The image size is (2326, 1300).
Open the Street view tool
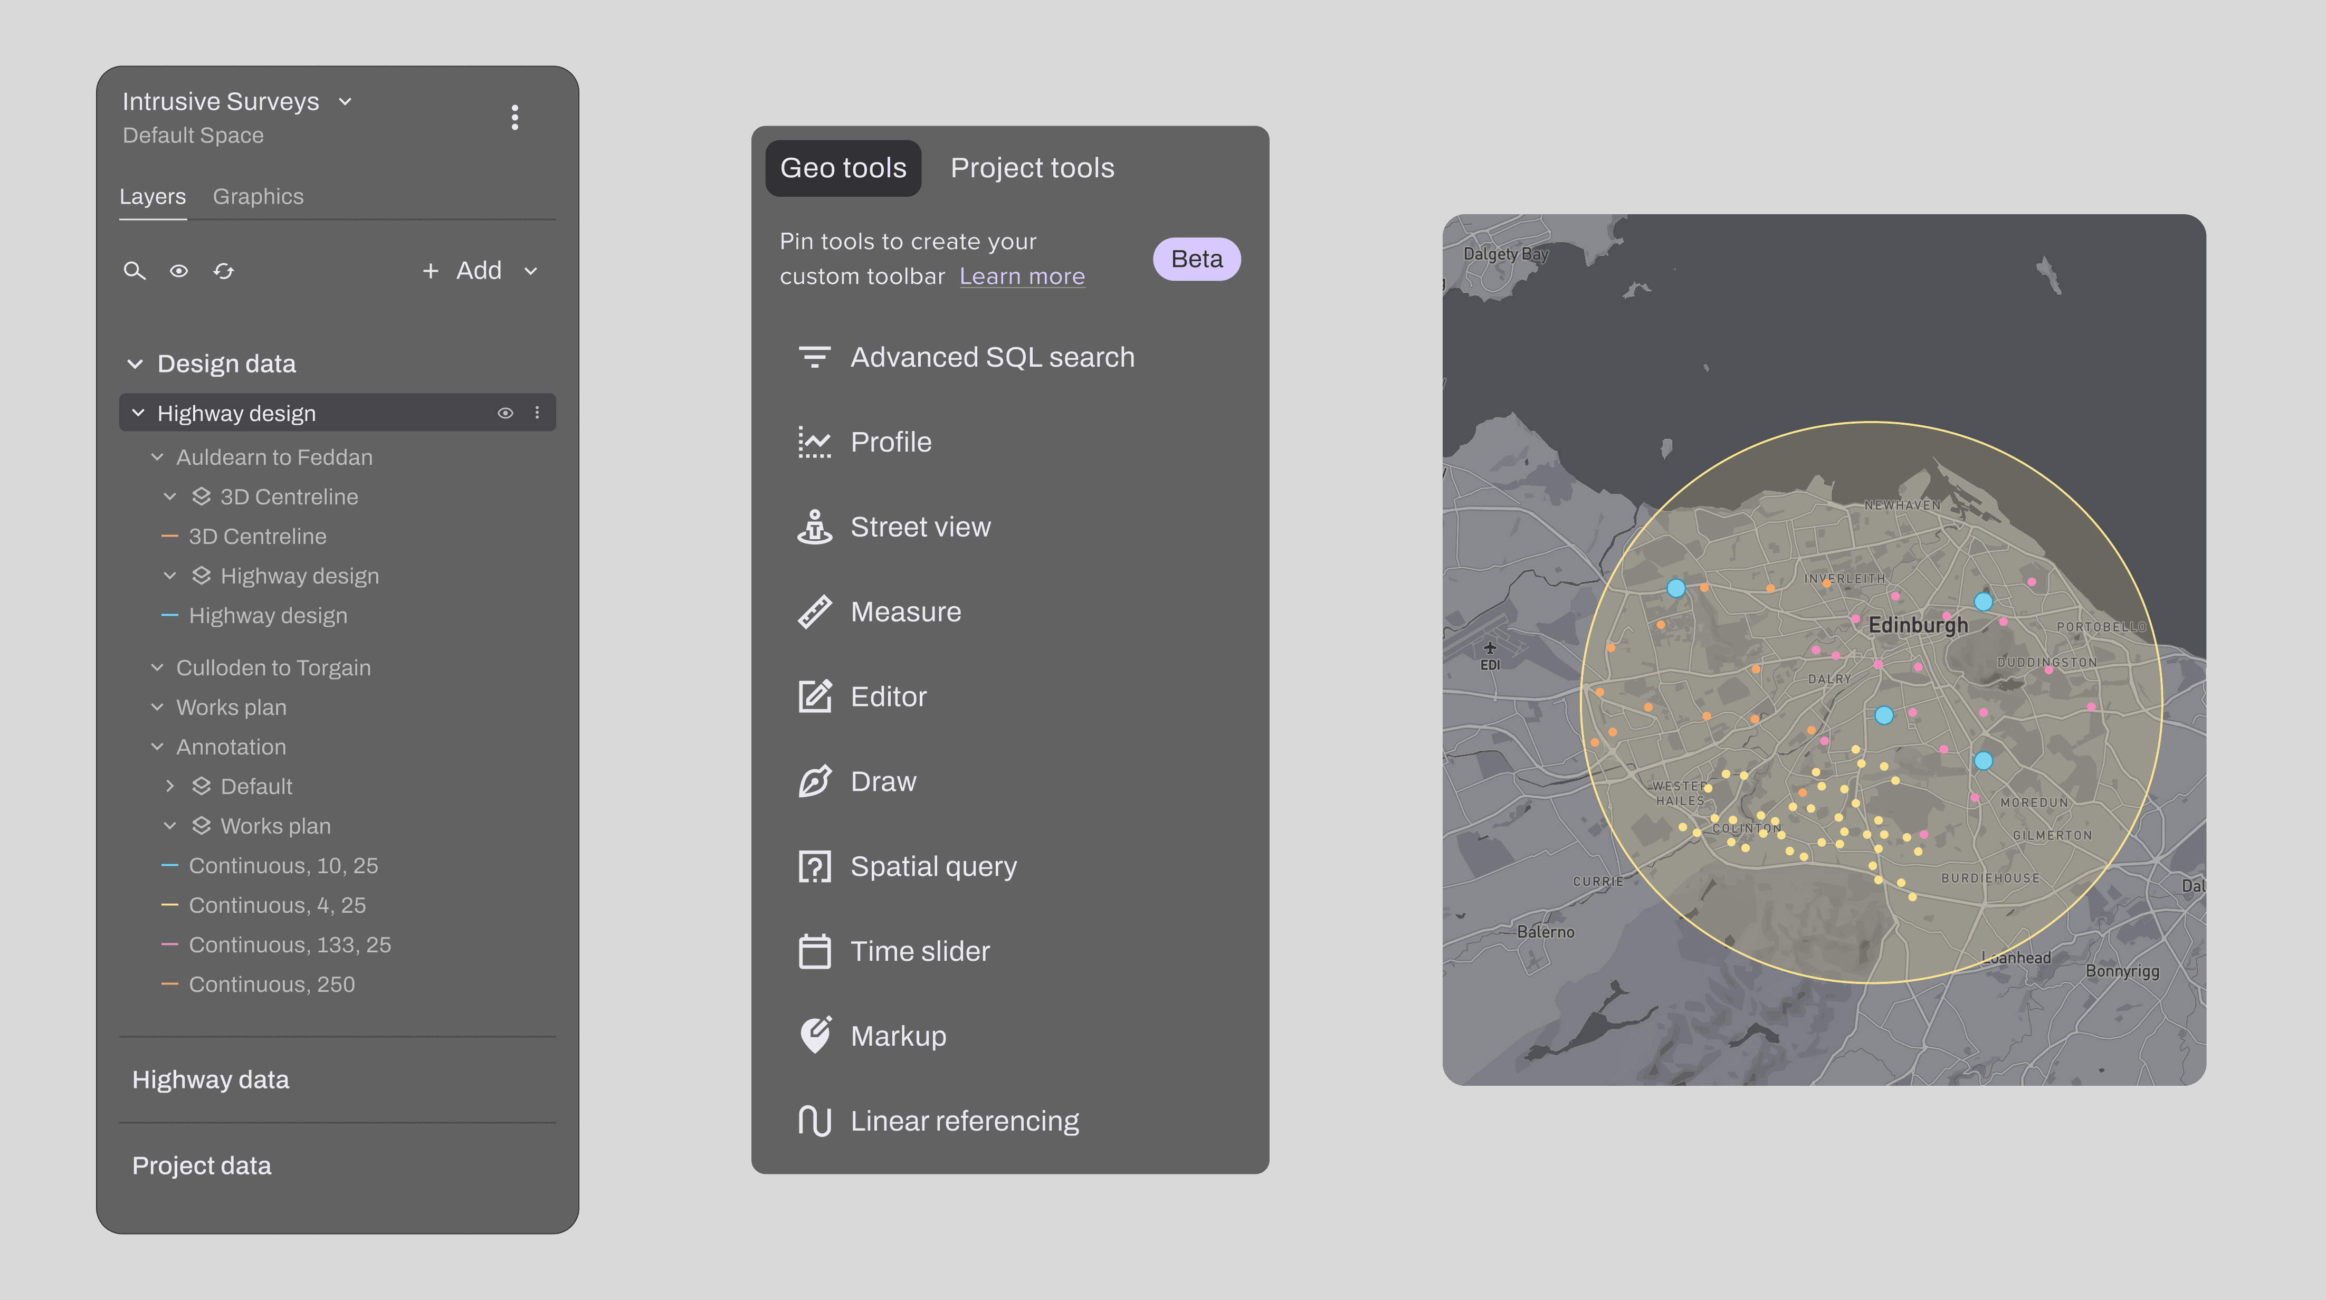[814, 527]
